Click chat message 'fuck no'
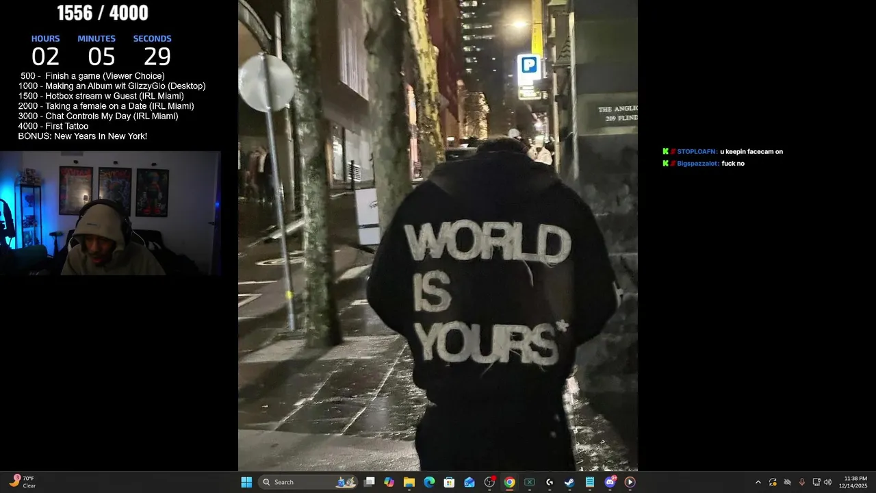 733,164
